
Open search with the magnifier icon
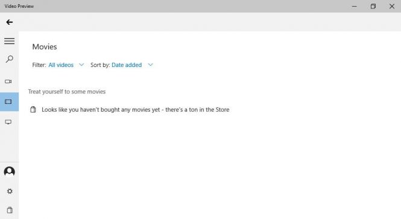tap(10, 59)
